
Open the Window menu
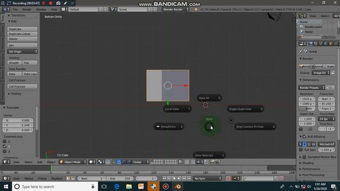click(x=41, y=10)
